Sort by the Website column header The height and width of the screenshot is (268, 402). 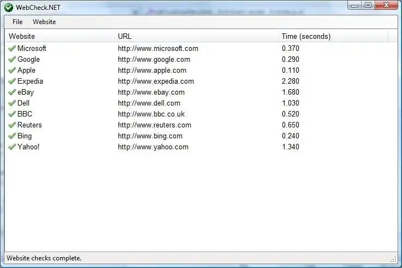[60, 36]
